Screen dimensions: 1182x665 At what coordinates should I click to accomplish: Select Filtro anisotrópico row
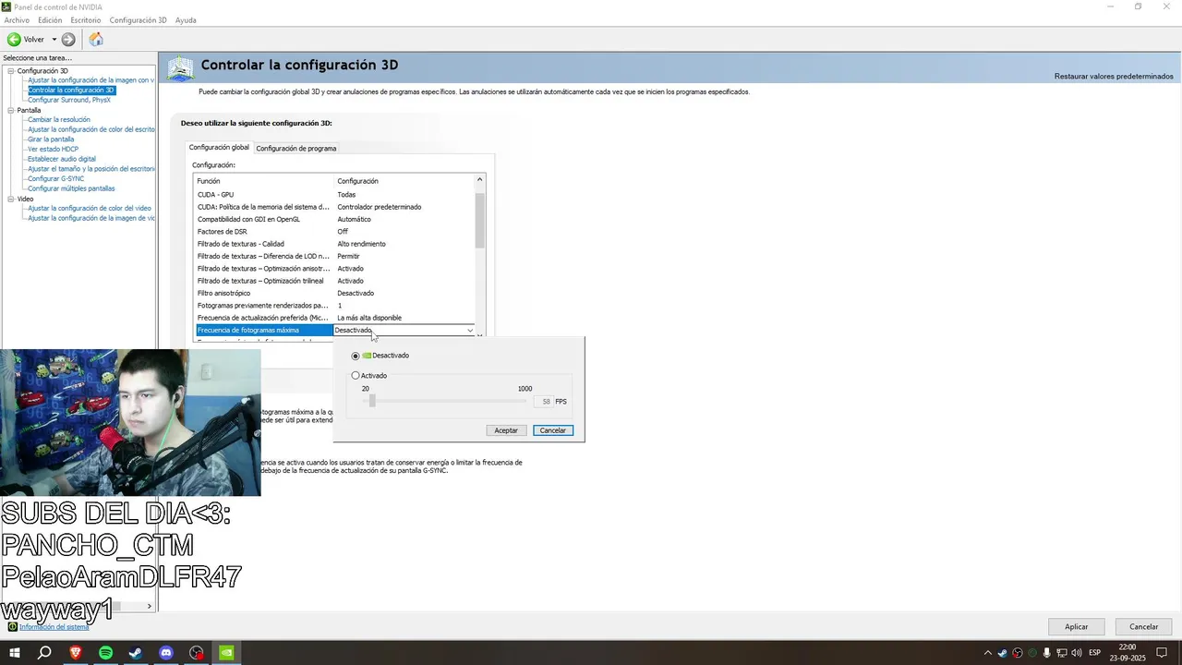click(x=333, y=293)
